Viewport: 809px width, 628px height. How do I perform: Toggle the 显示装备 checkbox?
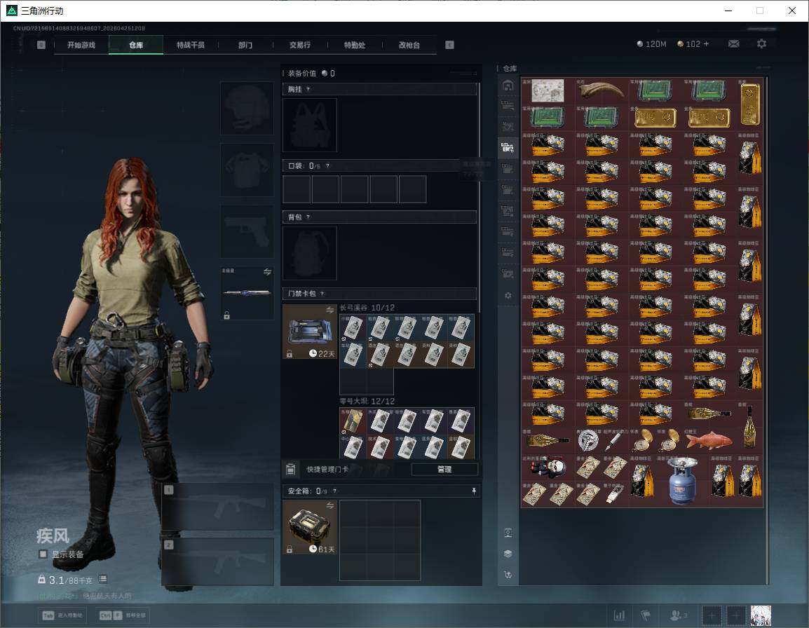[x=43, y=554]
